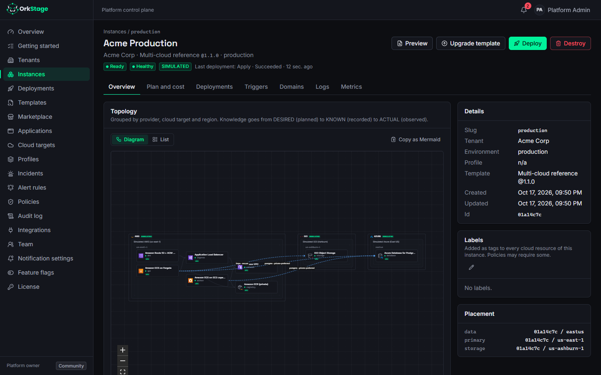The width and height of the screenshot is (601, 375).
Task: Select the Metrics tab
Action: coord(351,87)
